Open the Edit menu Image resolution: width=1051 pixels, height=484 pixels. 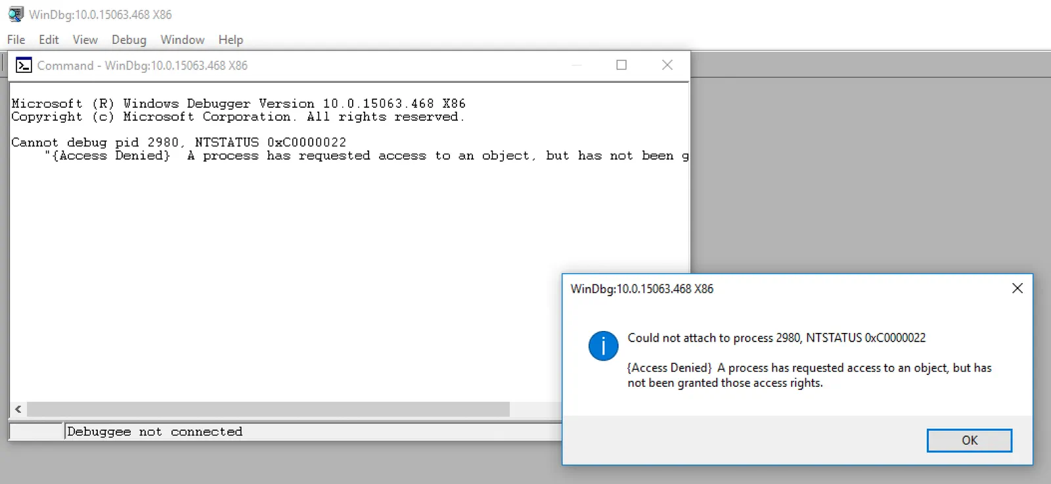pos(49,39)
